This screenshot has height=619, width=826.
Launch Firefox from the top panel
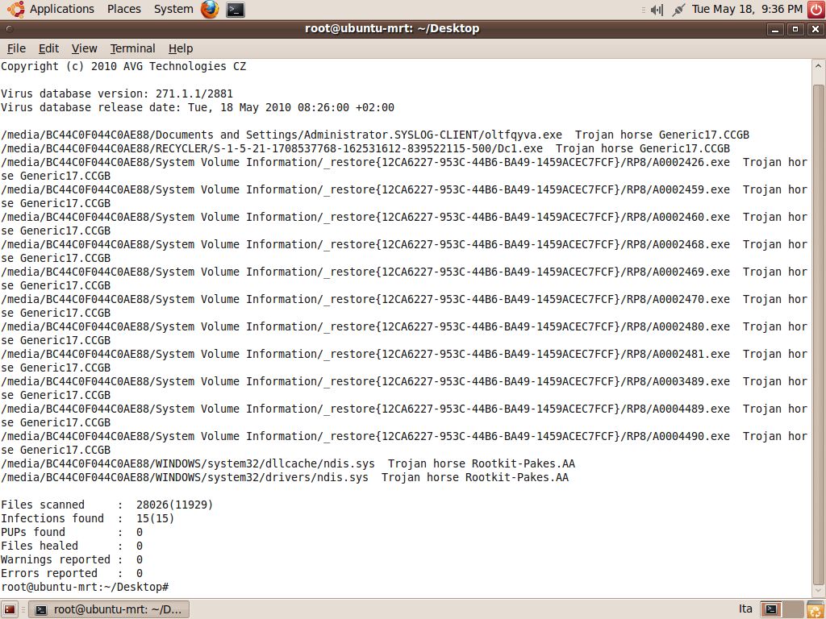click(210, 10)
